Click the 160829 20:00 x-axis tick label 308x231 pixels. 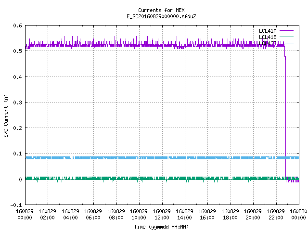click(253, 214)
